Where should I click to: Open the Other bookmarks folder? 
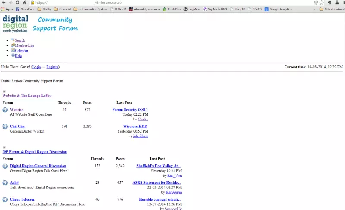[332, 9]
